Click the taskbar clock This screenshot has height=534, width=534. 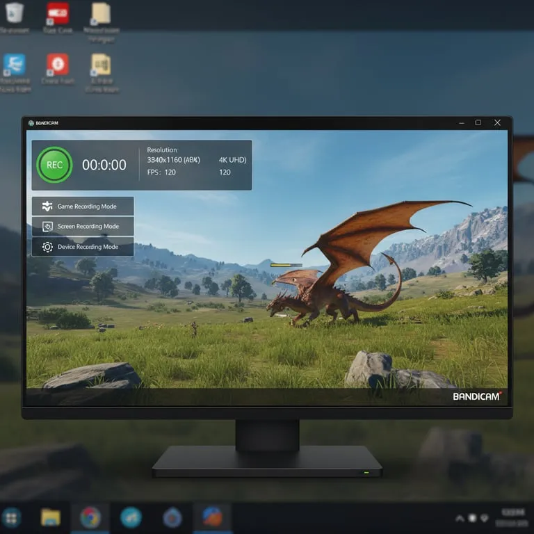pos(513,517)
